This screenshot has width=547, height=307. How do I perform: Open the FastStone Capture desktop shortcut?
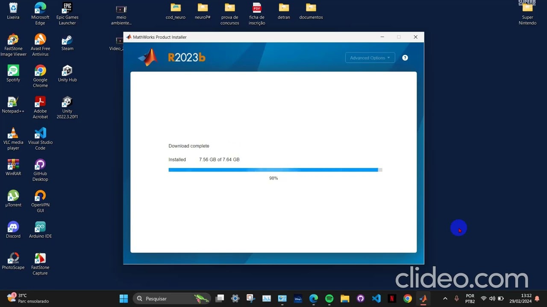tap(40, 264)
